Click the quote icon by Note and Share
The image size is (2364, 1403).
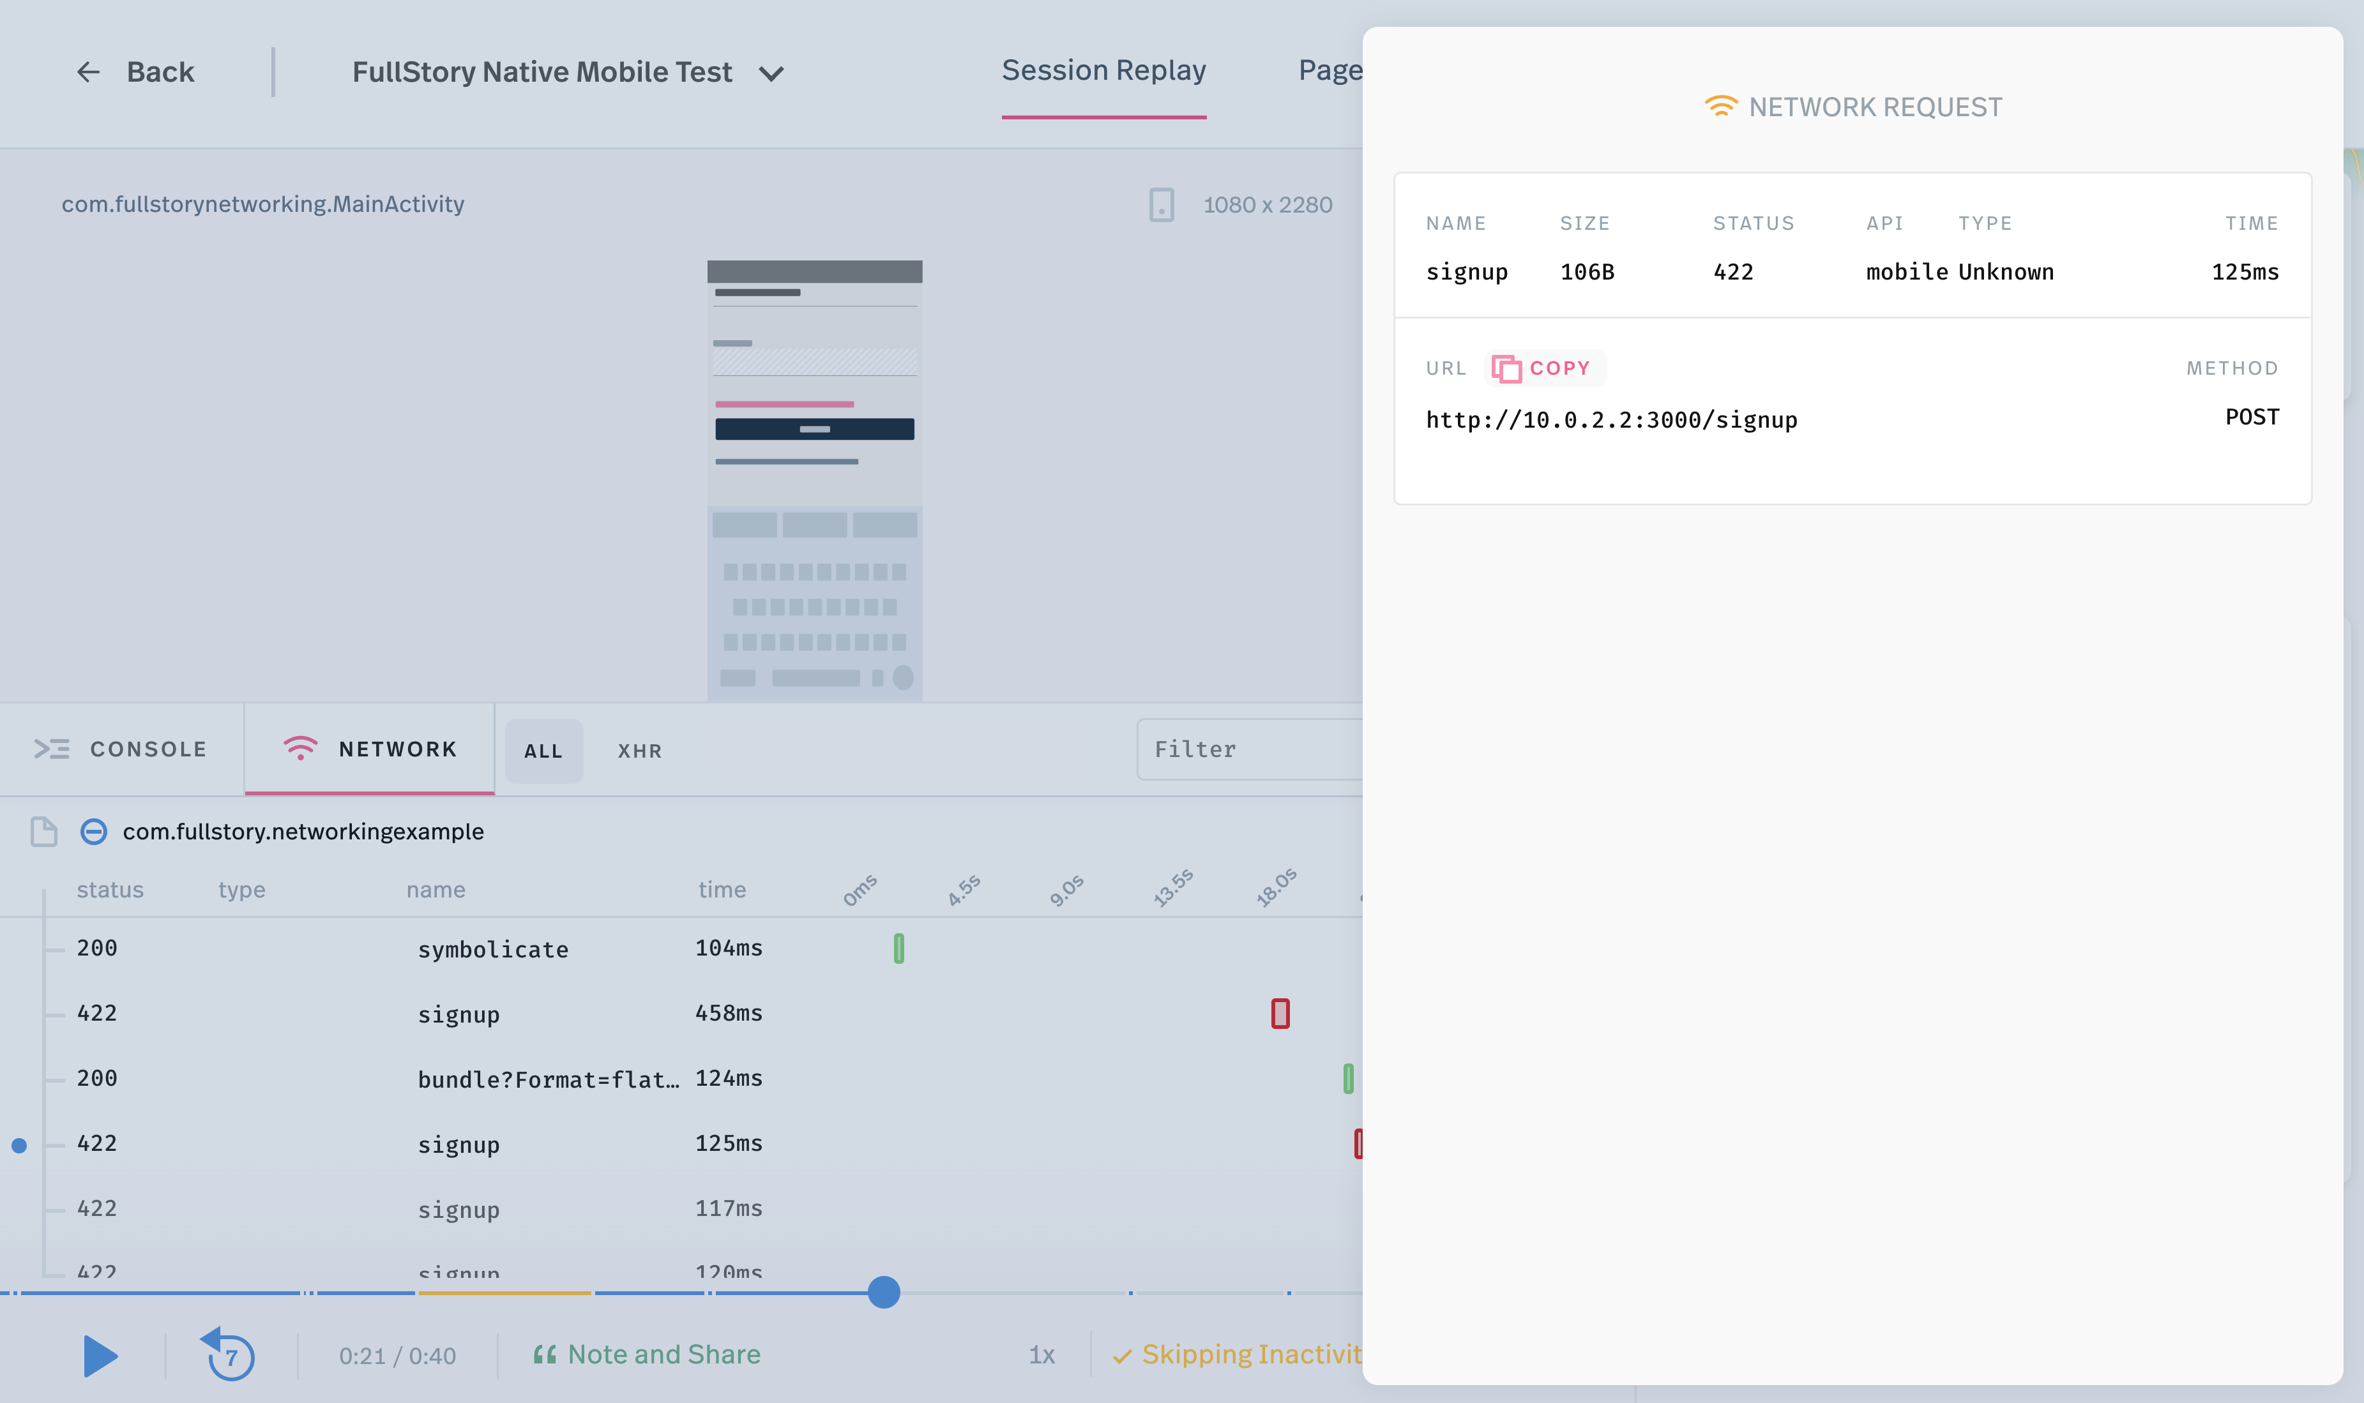tap(545, 1354)
